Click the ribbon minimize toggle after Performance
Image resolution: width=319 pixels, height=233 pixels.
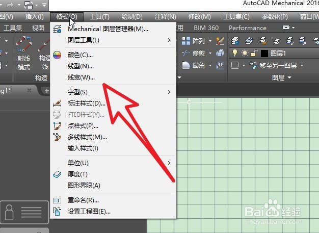pos(286,28)
